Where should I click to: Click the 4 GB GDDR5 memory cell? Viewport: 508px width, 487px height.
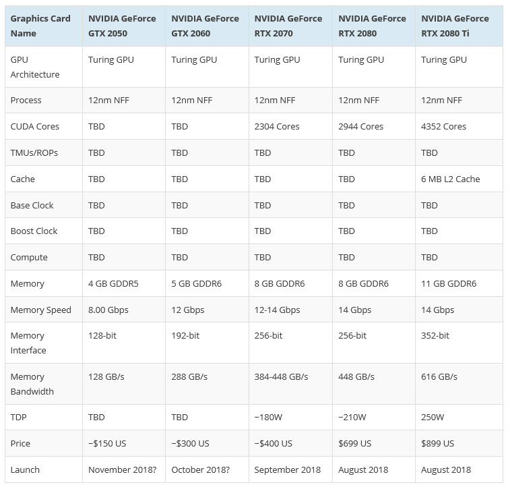pyautogui.click(x=113, y=283)
